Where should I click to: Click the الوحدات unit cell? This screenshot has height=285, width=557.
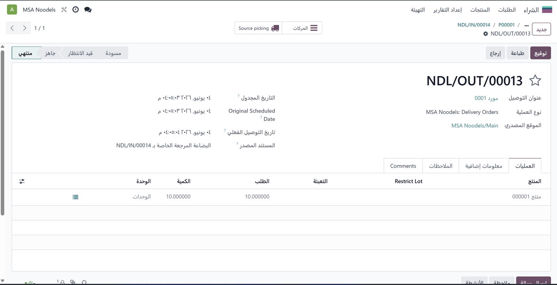[142, 197]
